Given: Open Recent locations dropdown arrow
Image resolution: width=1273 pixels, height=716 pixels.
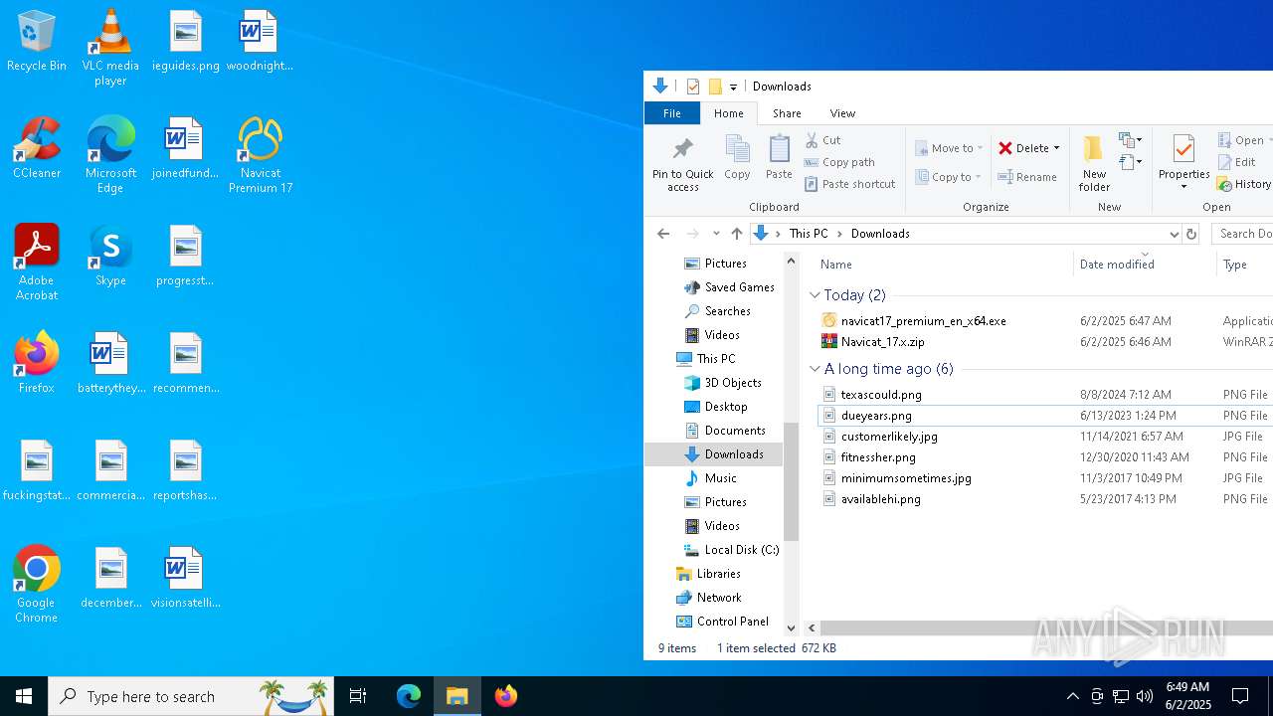Looking at the screenshot, I should pos(716,234).
